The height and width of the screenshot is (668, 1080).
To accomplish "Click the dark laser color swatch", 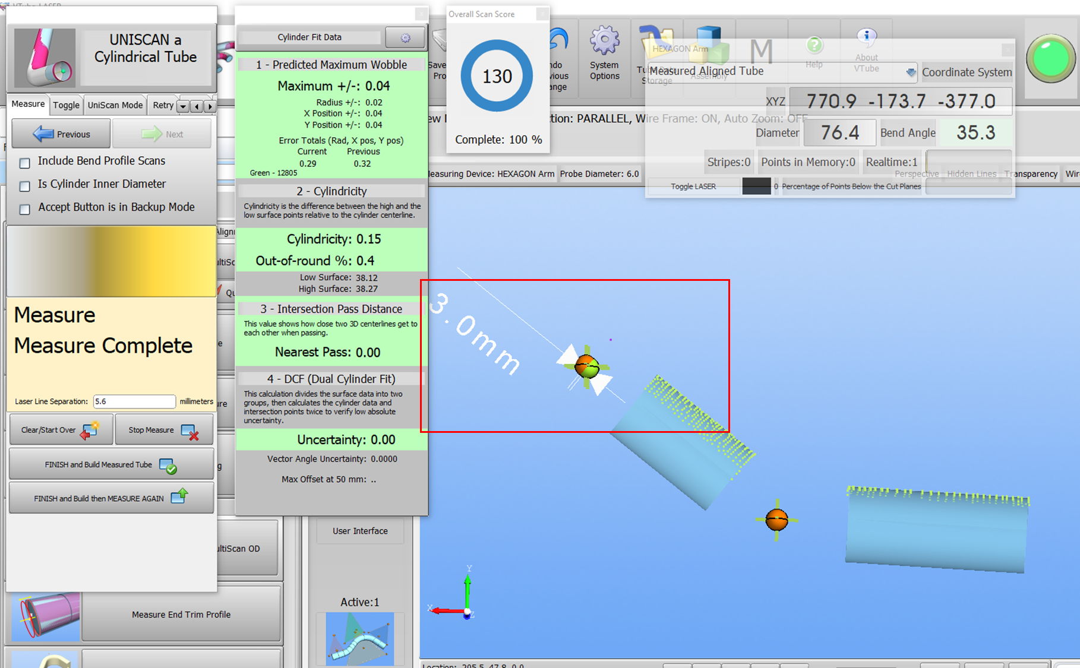I will point(756,186).
